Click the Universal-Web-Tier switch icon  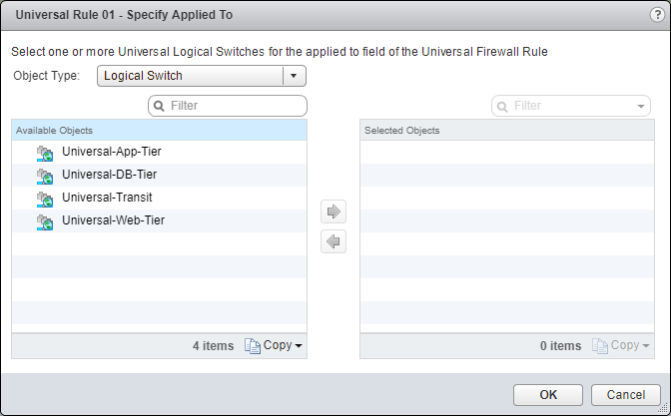(x=44, y=220)
